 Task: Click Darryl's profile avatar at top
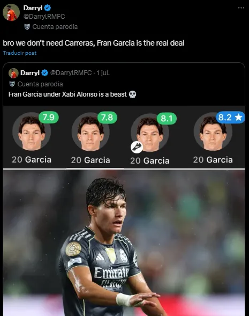tap(11, 12)
